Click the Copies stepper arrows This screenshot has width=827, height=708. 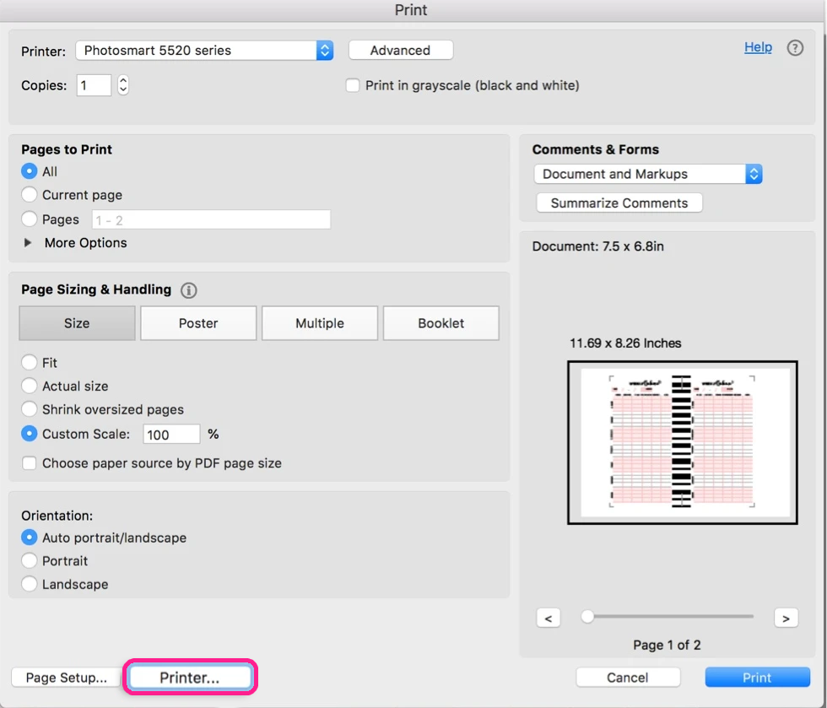(123, 85)
